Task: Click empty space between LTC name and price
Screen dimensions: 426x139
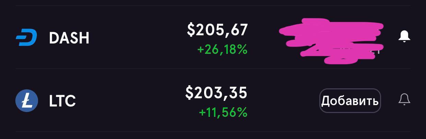Action: coord(130,101)
